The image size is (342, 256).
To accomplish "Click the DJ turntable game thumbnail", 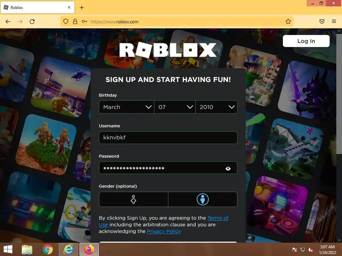I will coord(278,206).
